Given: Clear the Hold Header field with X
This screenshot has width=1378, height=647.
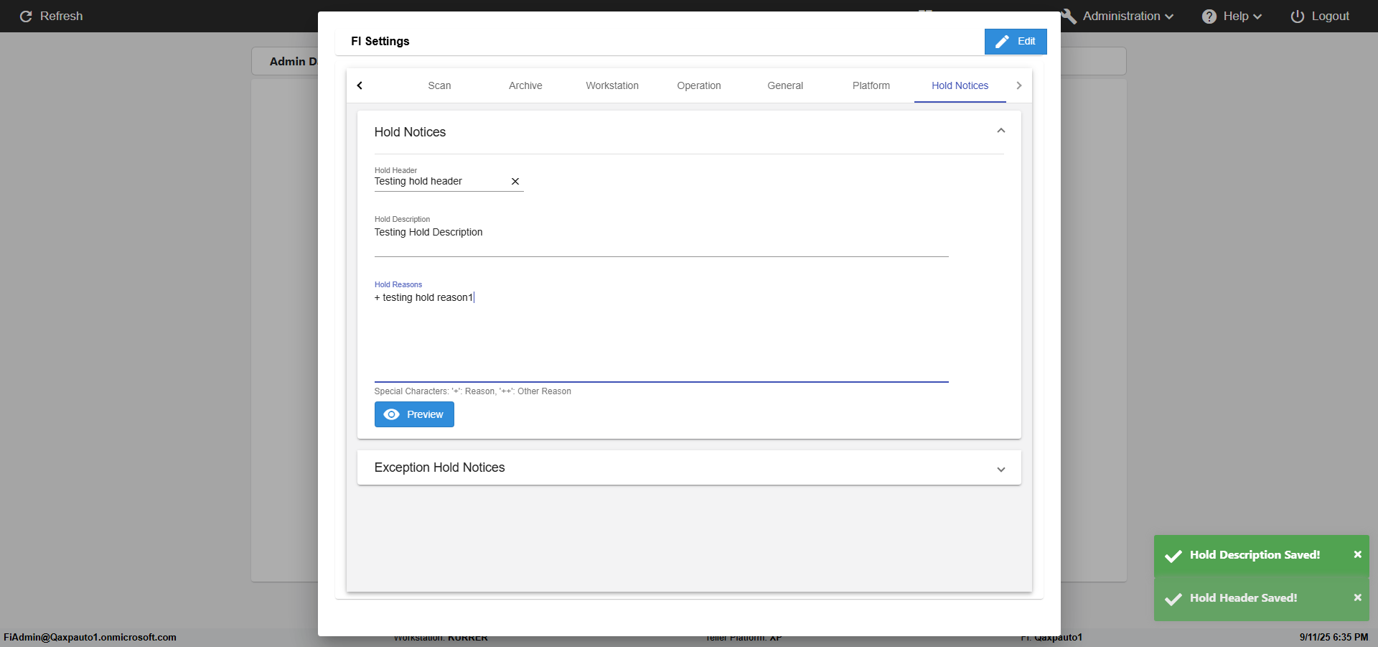Looking at the screenshot, I should tap(515, 182).
